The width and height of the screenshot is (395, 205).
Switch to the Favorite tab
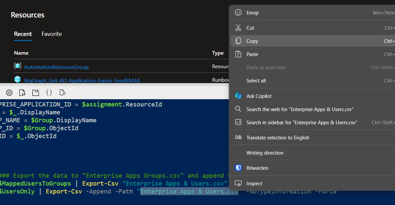tap(52, 34)
